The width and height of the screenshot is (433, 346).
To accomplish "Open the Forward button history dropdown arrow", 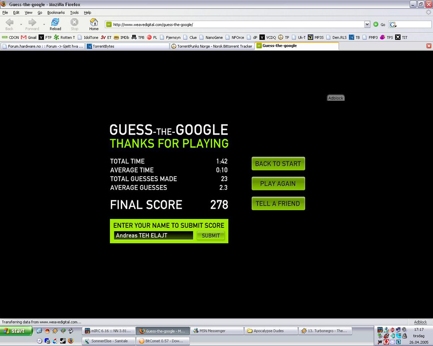I will [x=44, y=25].
